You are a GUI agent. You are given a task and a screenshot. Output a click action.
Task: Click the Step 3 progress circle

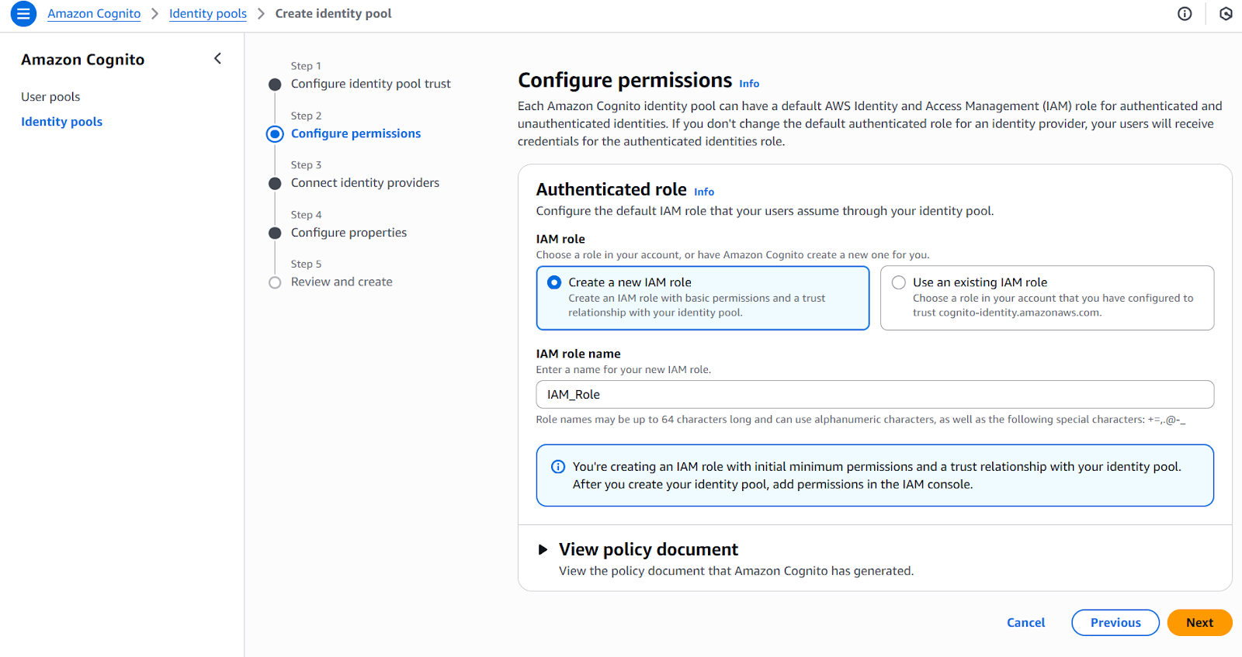275,183
